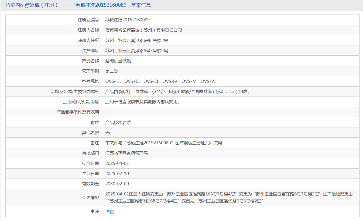
Task: Click the 产品储存条件及有效期 label
Action: point(78,112)
